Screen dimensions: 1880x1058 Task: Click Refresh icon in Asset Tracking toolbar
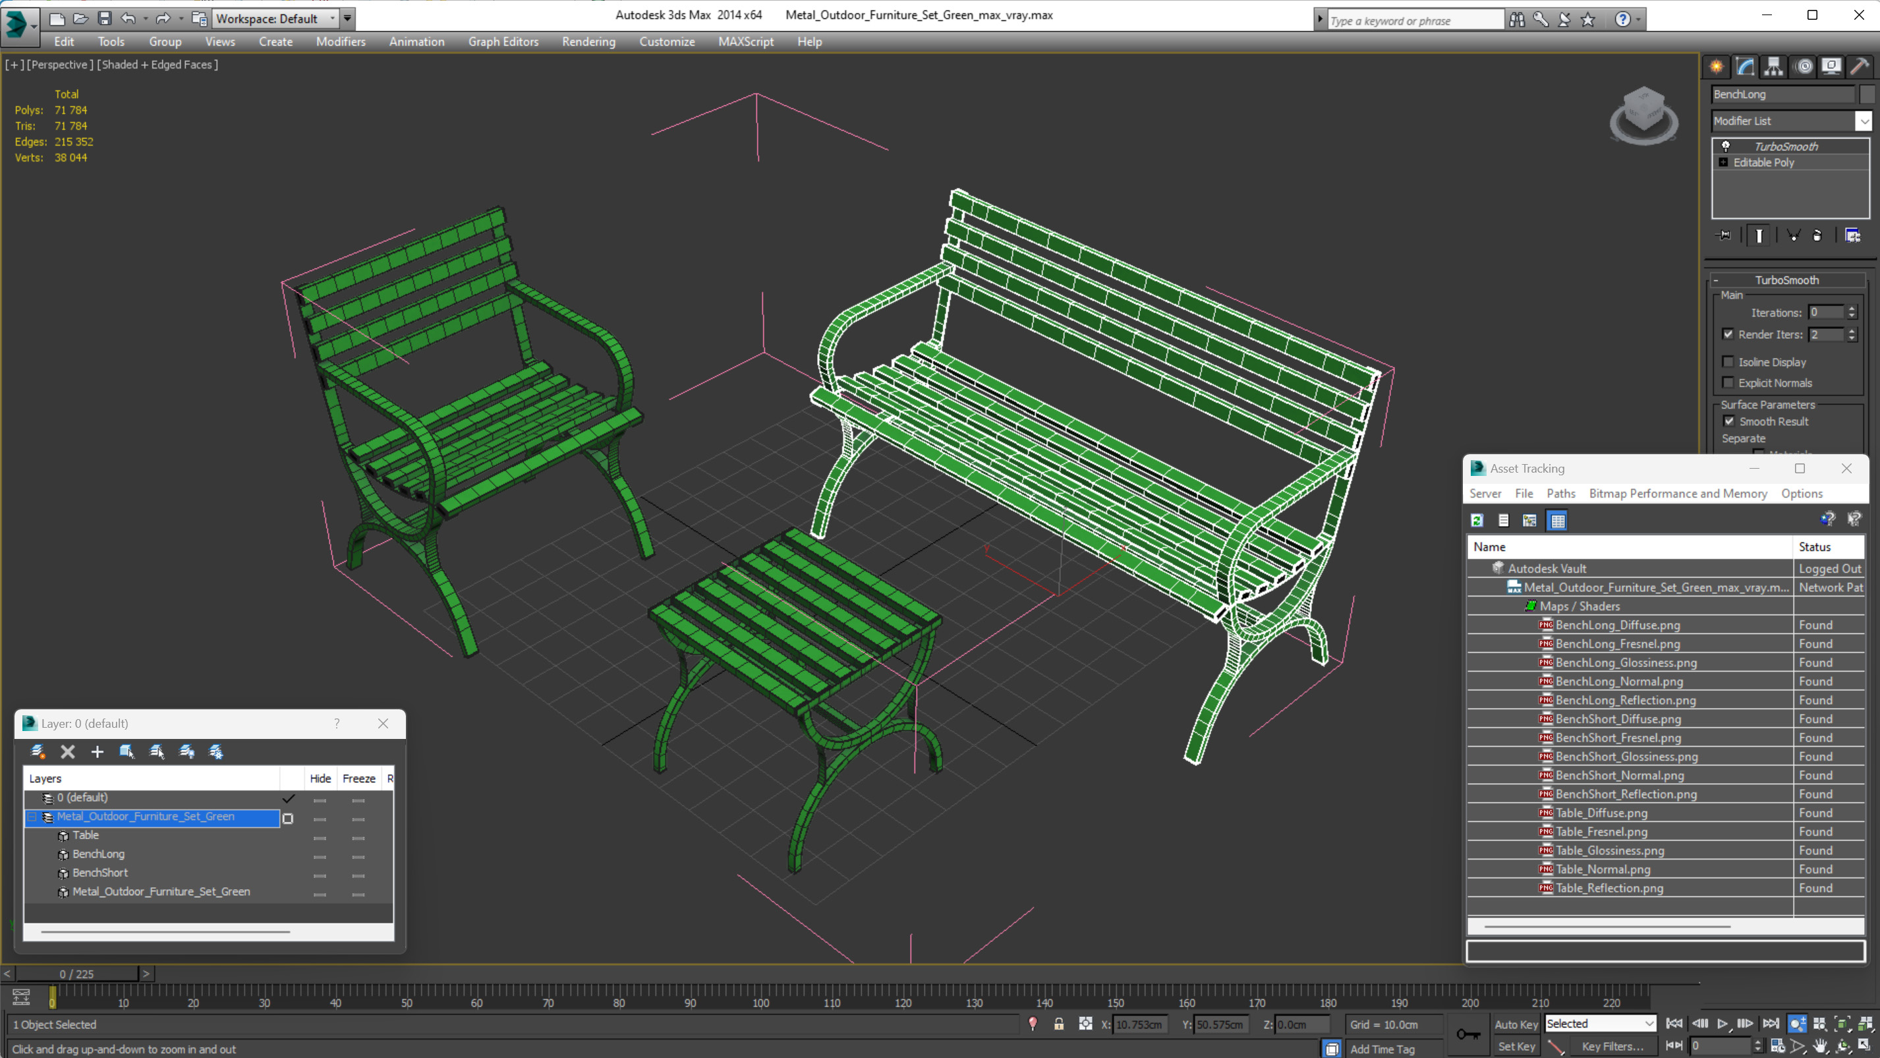tap(1477, 521)
